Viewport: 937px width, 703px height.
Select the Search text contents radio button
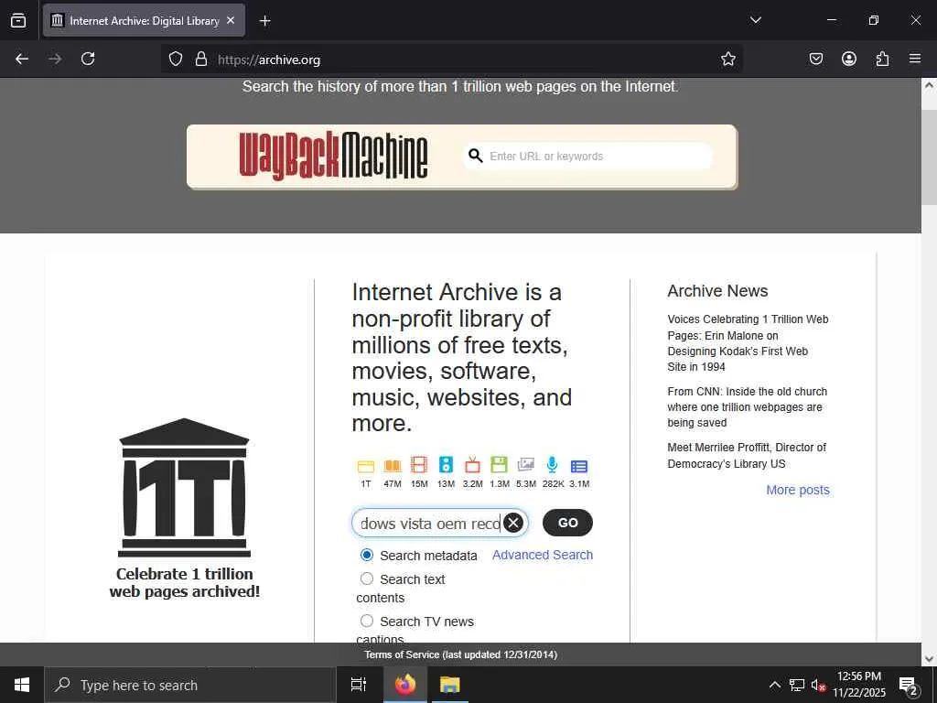(367, 579)
